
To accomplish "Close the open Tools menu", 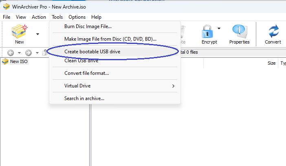I will click(57, 17).
